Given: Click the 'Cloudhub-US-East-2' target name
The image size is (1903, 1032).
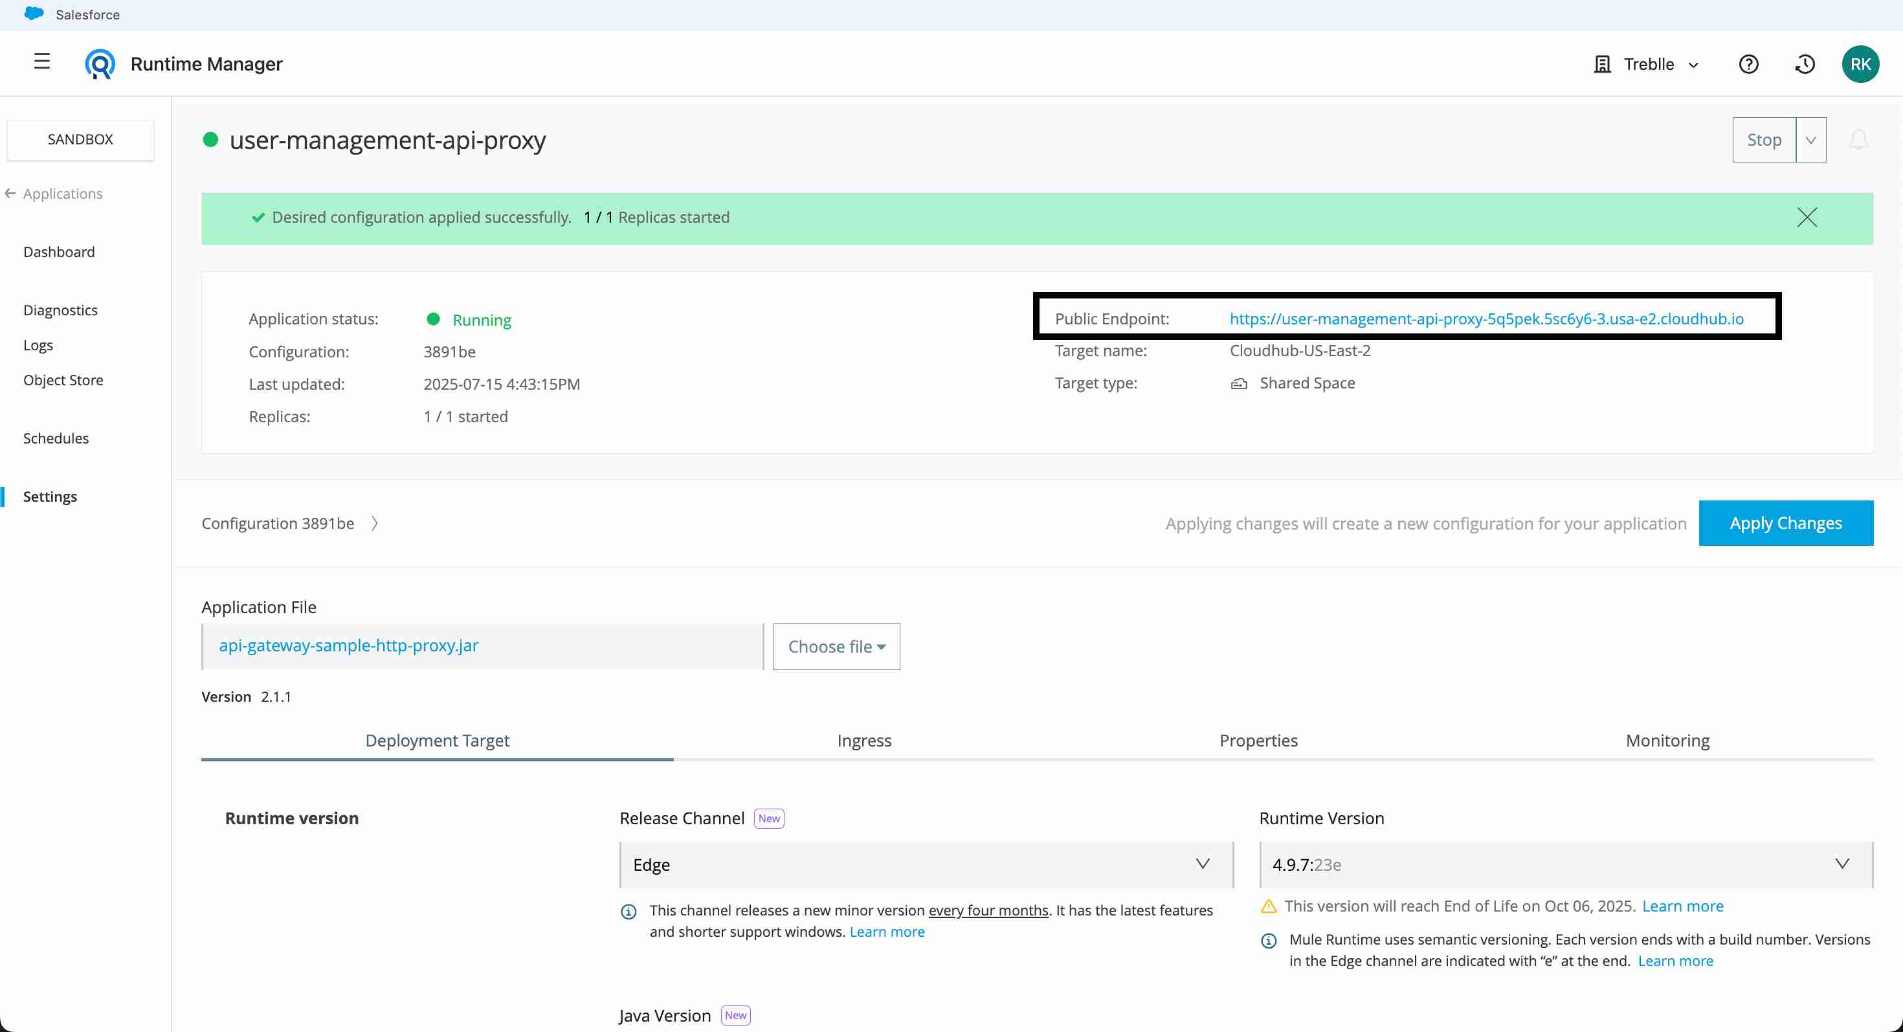Looking at the screenshot, I should pos(1300,351).
